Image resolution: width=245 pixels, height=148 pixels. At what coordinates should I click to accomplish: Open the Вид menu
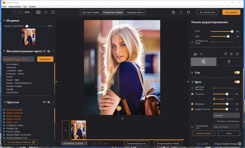pyautogui.click(x=25, y=6)
